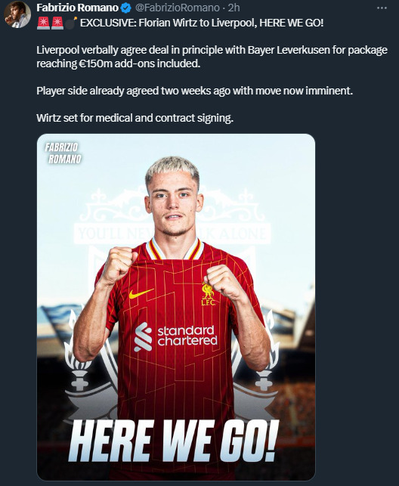The width and height of the screenshot is (399, 486).
Task: Click the faded You'll Never Walk Alone banner
Action: tap(172, 234)
